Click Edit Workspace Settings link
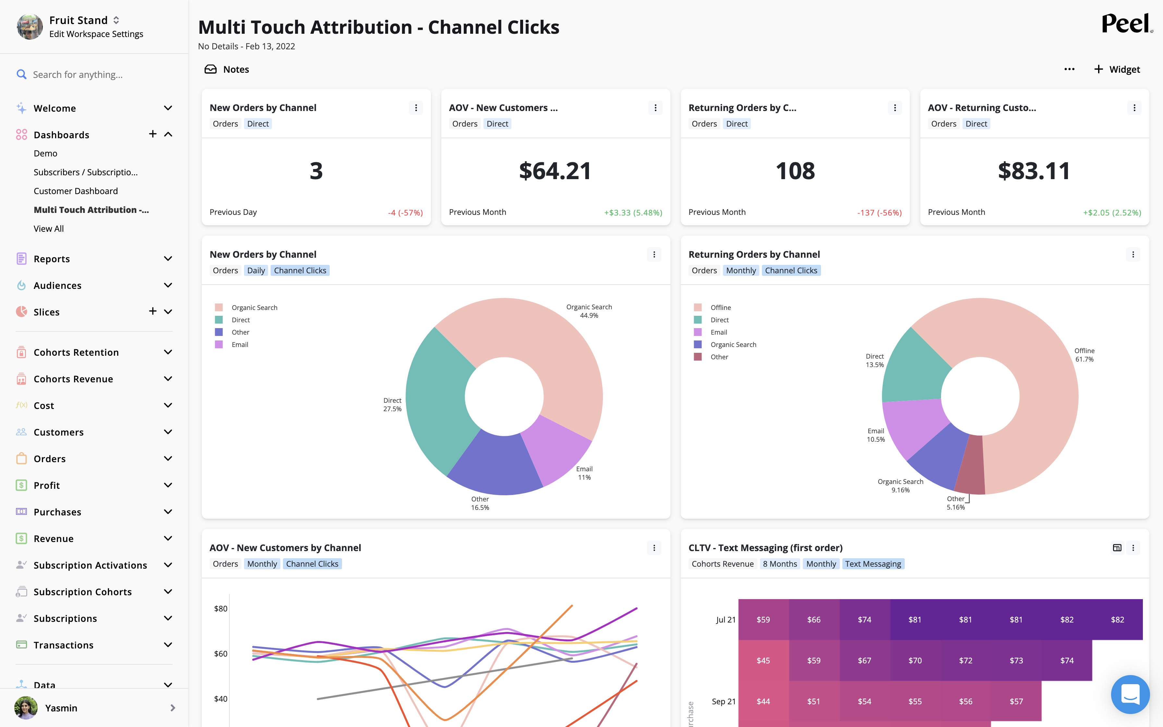 tap(96, 34)
